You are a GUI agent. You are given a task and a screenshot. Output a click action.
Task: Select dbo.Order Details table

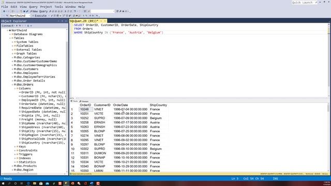pyautogui.click(x=31, y=81)
